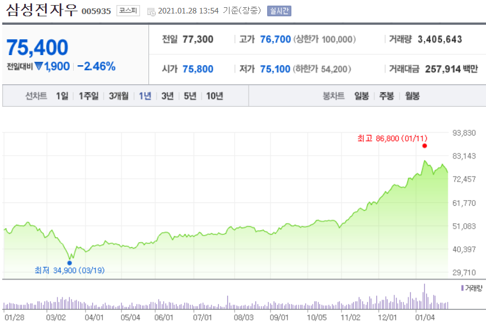Click the 12/01 x-axis date label
Viewport: 486px width, 326px height.
point(387,318)
